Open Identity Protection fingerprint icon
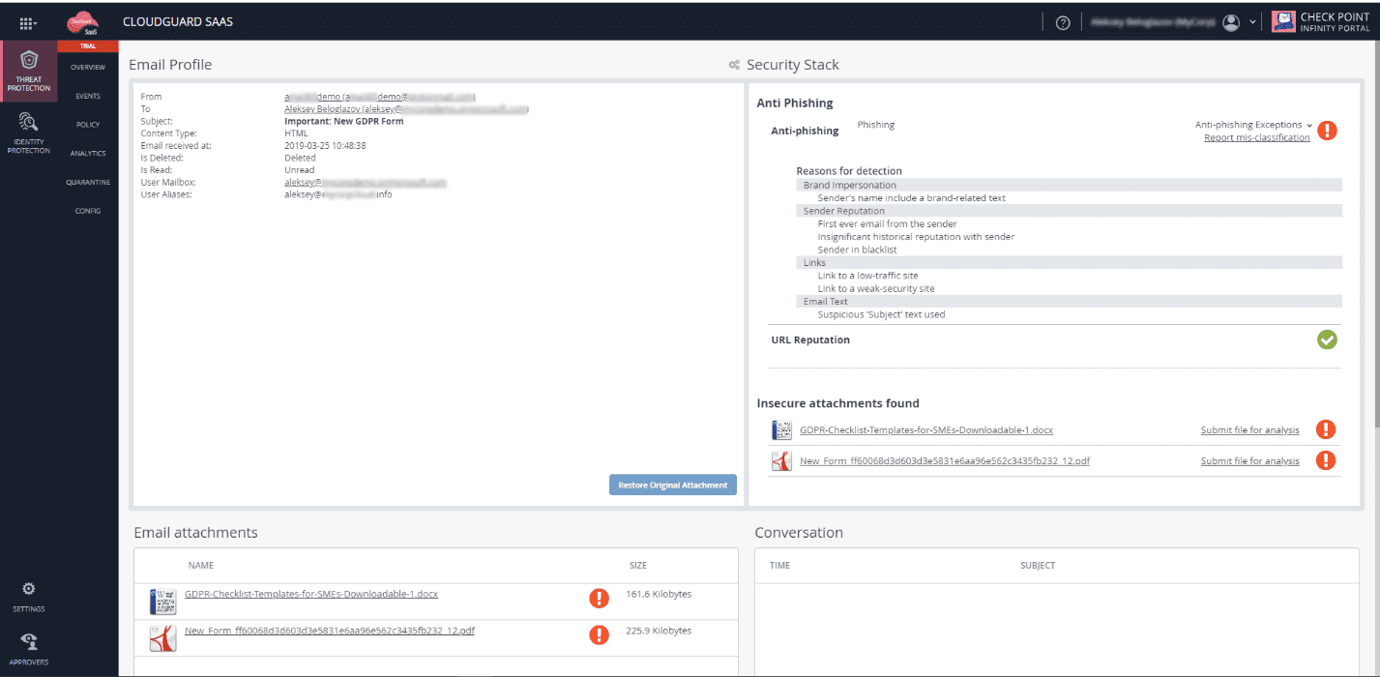The image size is (1380, 677). (28, 122)
